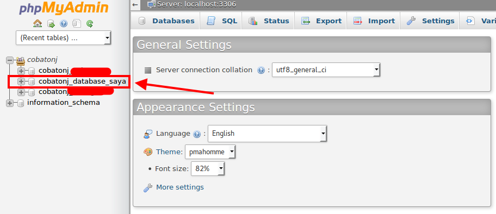Click the Language person icon
Image resolution: width=496 pixels, height=214 pixels.
point(148,134)
